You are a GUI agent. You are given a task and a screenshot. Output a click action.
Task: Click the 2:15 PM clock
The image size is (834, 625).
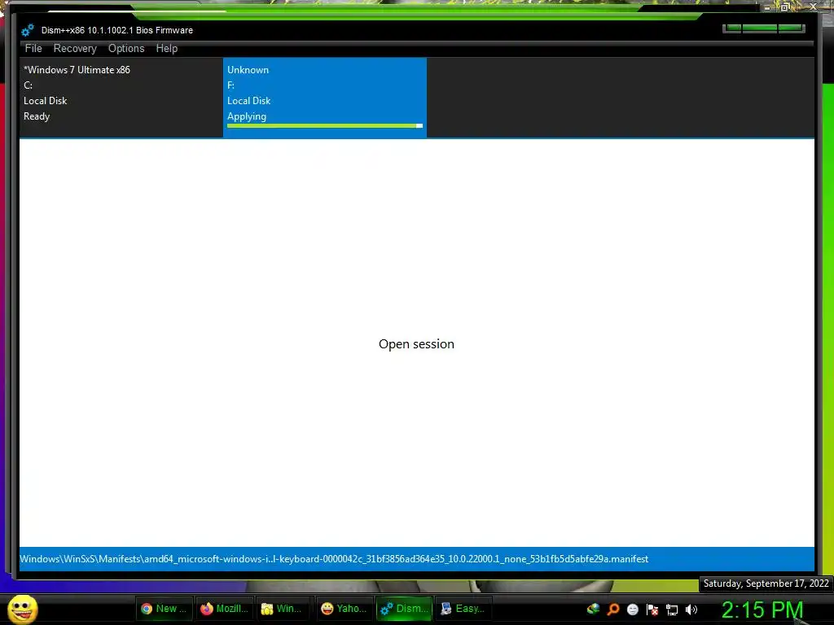point(762,609)
